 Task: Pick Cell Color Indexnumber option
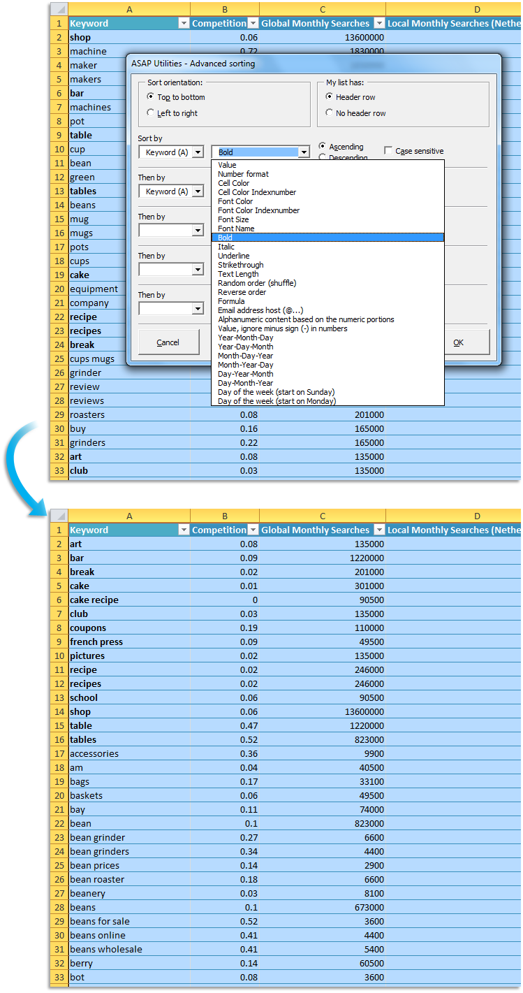(327, 192)
